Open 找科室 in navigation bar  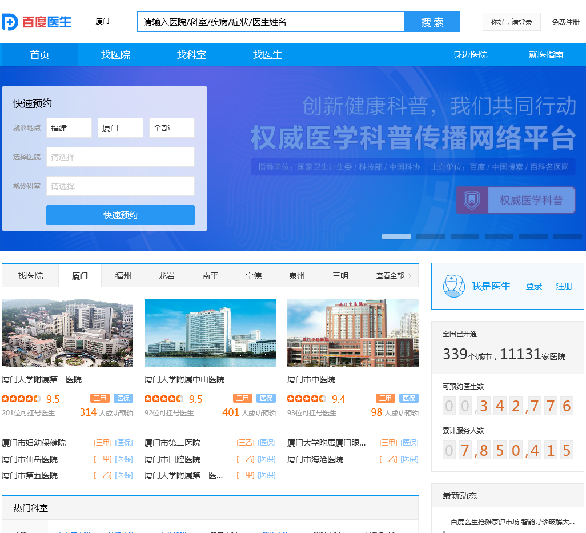click(191, 55)
